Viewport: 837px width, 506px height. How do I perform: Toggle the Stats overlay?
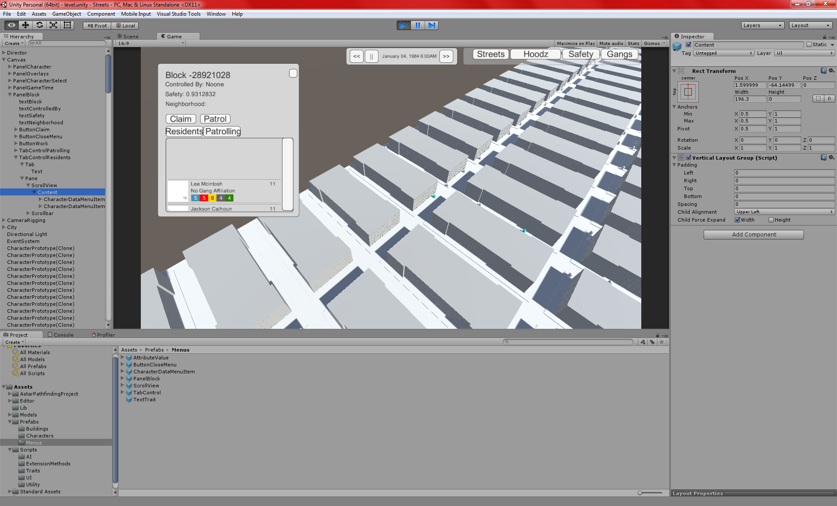633,43
